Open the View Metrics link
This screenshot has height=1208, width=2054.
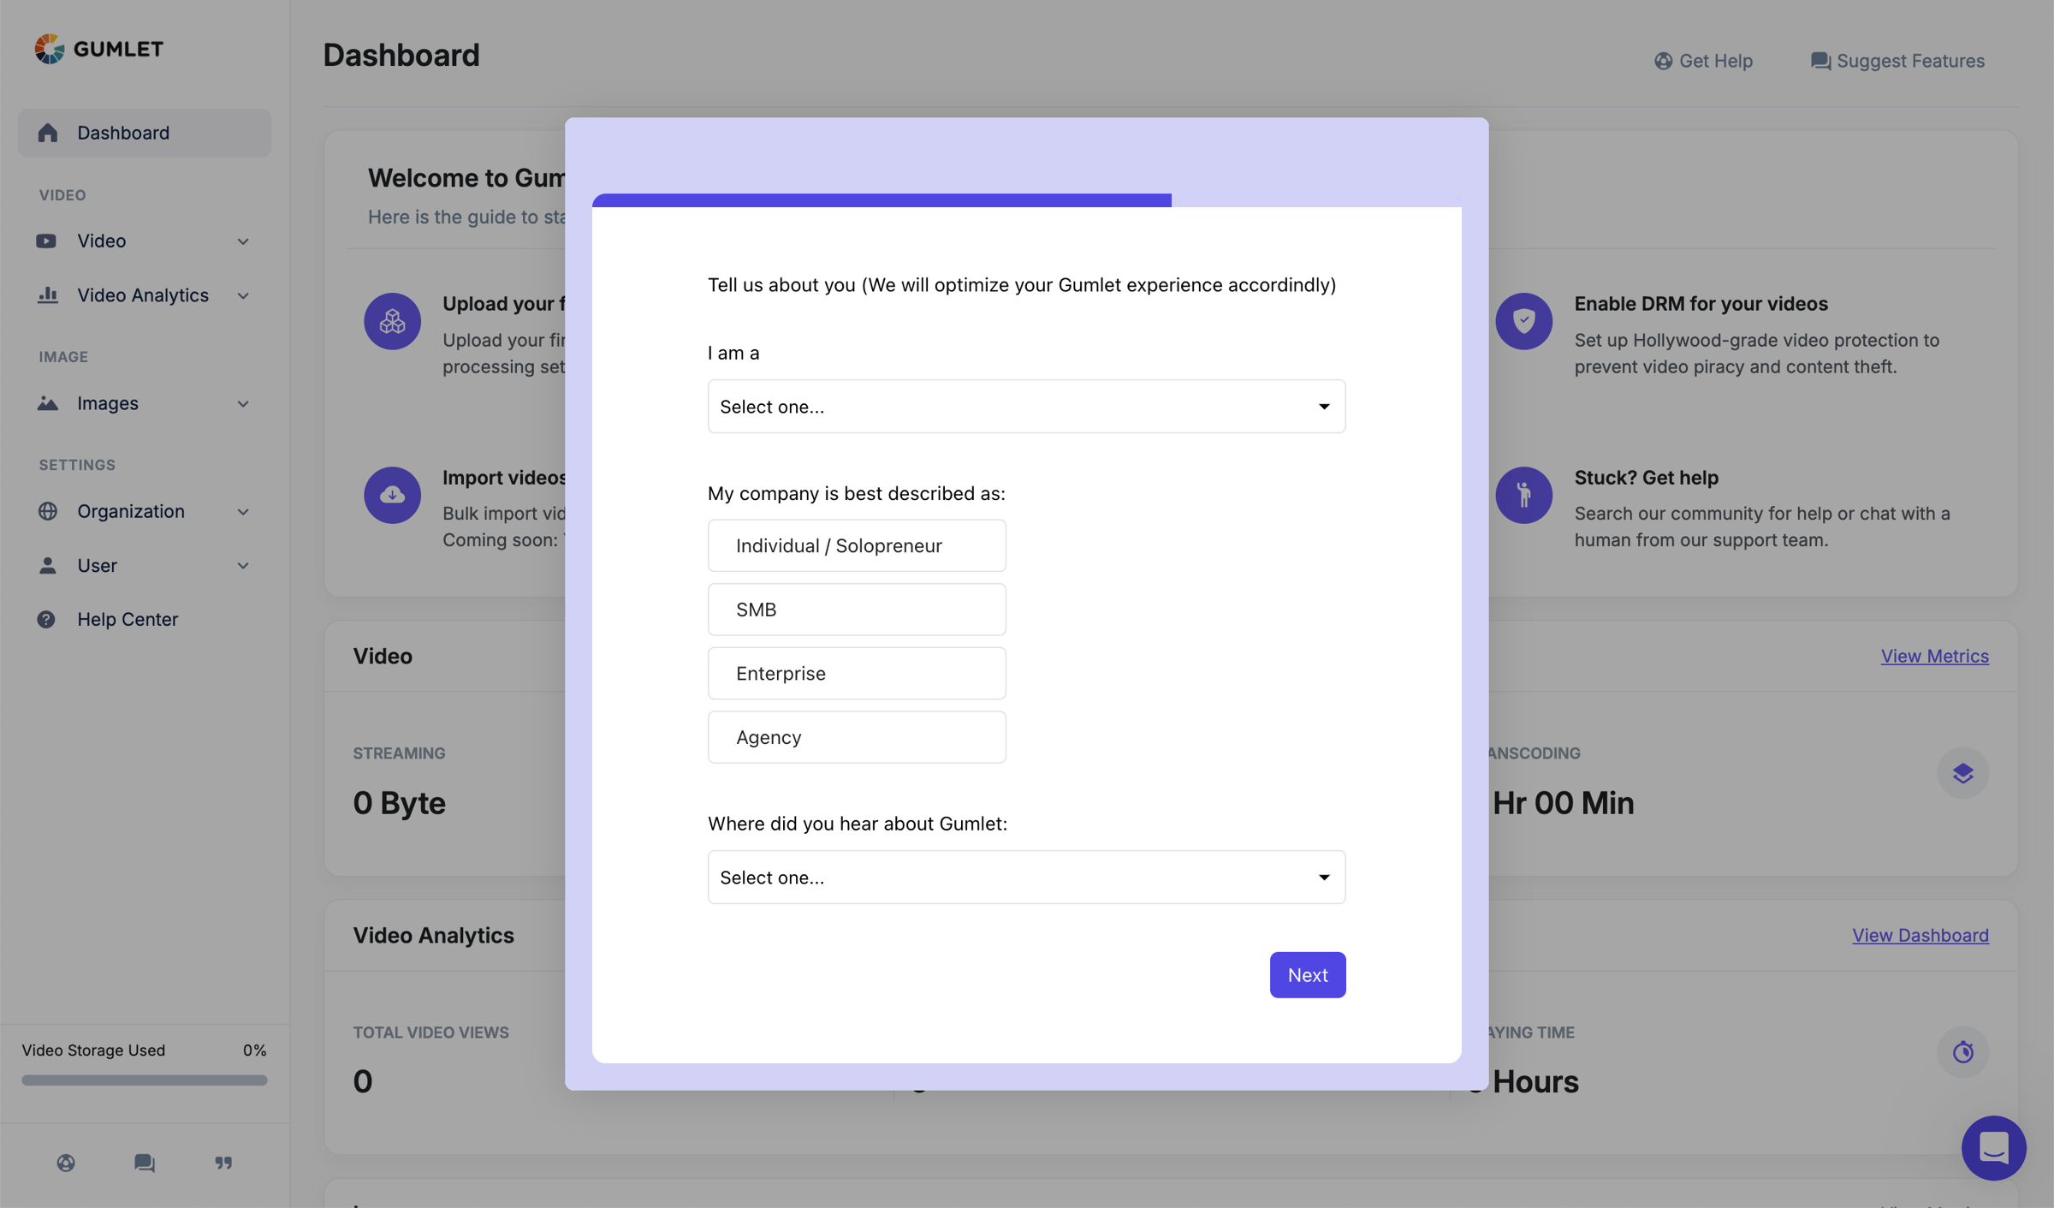coord(1934,656)
